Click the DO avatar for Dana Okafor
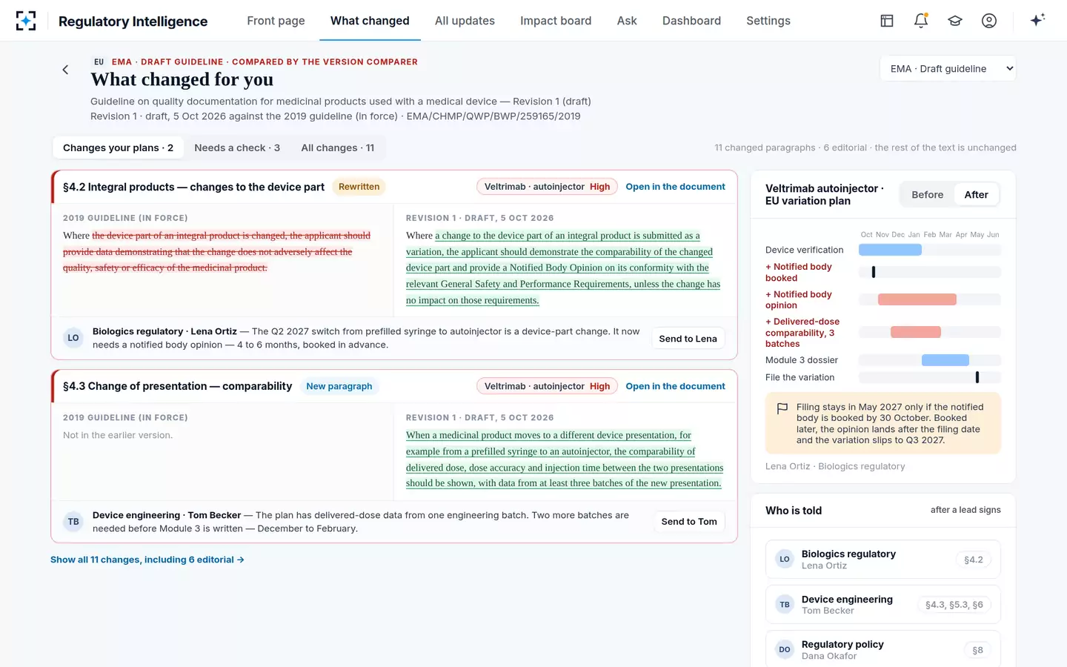The image size is (1067, 667). (785, 650)
